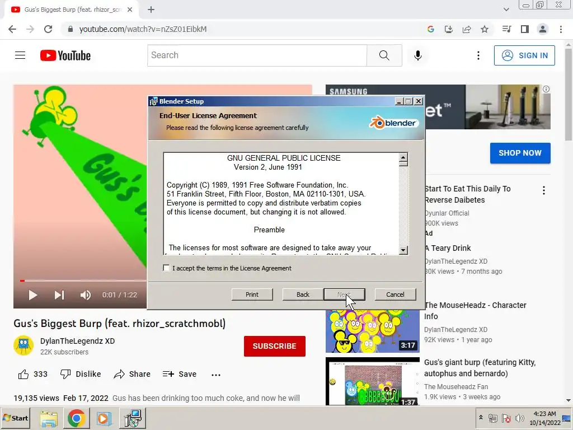Save the video to a playlist
573x430 pixels.
(180, 374)
